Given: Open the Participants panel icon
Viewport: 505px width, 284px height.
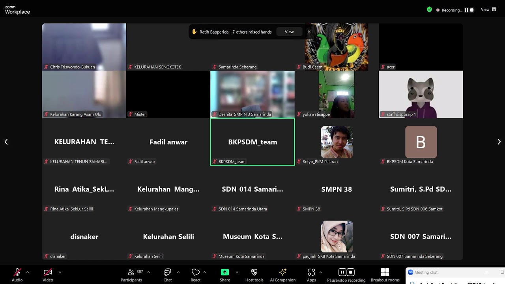Looking at the screenshot, I should (131, 272).
